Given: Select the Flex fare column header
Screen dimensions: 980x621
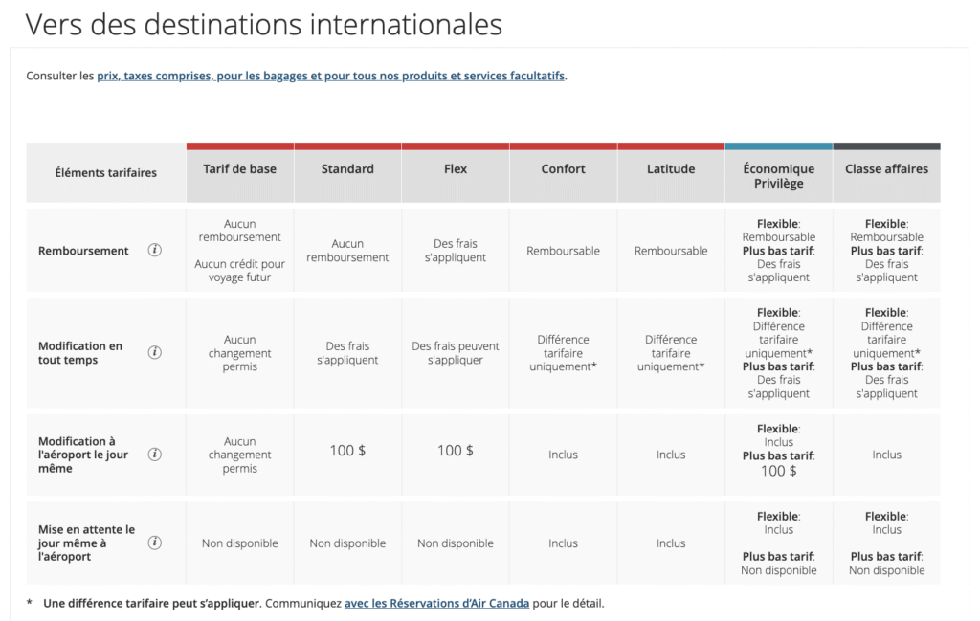Looking at the screenshot, I should pos(456,169).
